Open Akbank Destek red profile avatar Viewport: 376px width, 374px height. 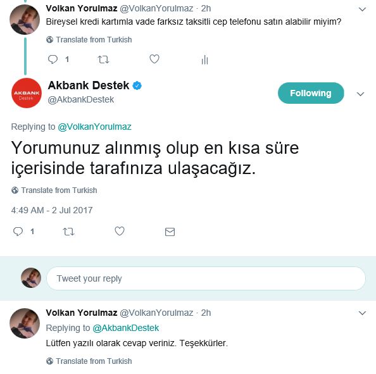pyautogui.click(x=27, y=93)
